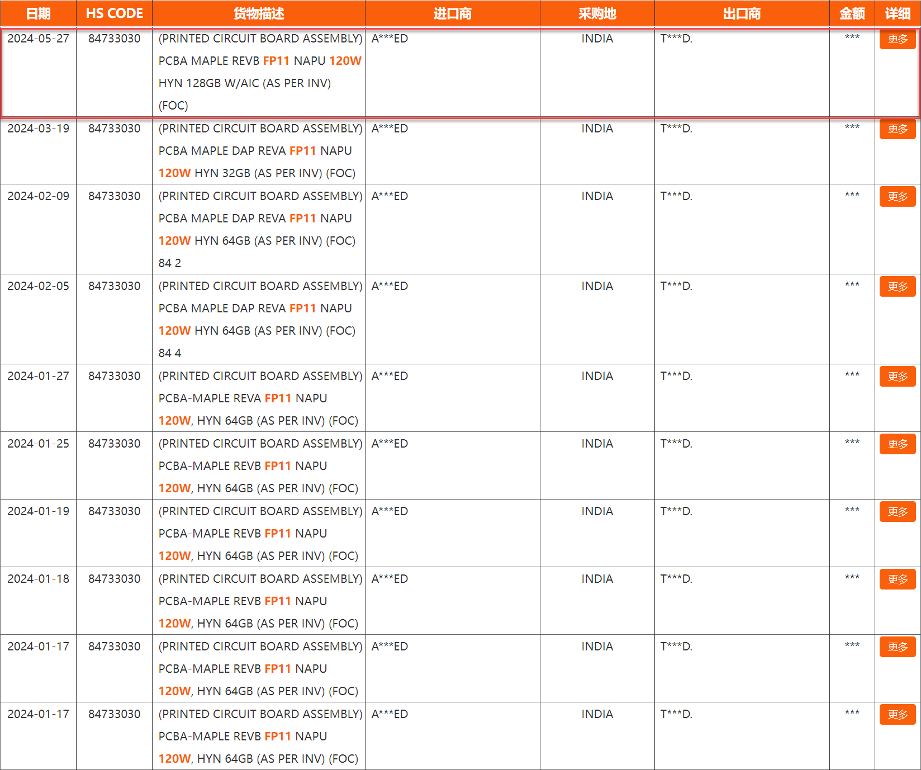Click 更多 button on the 2024-02-09 row

coord(897,197)
